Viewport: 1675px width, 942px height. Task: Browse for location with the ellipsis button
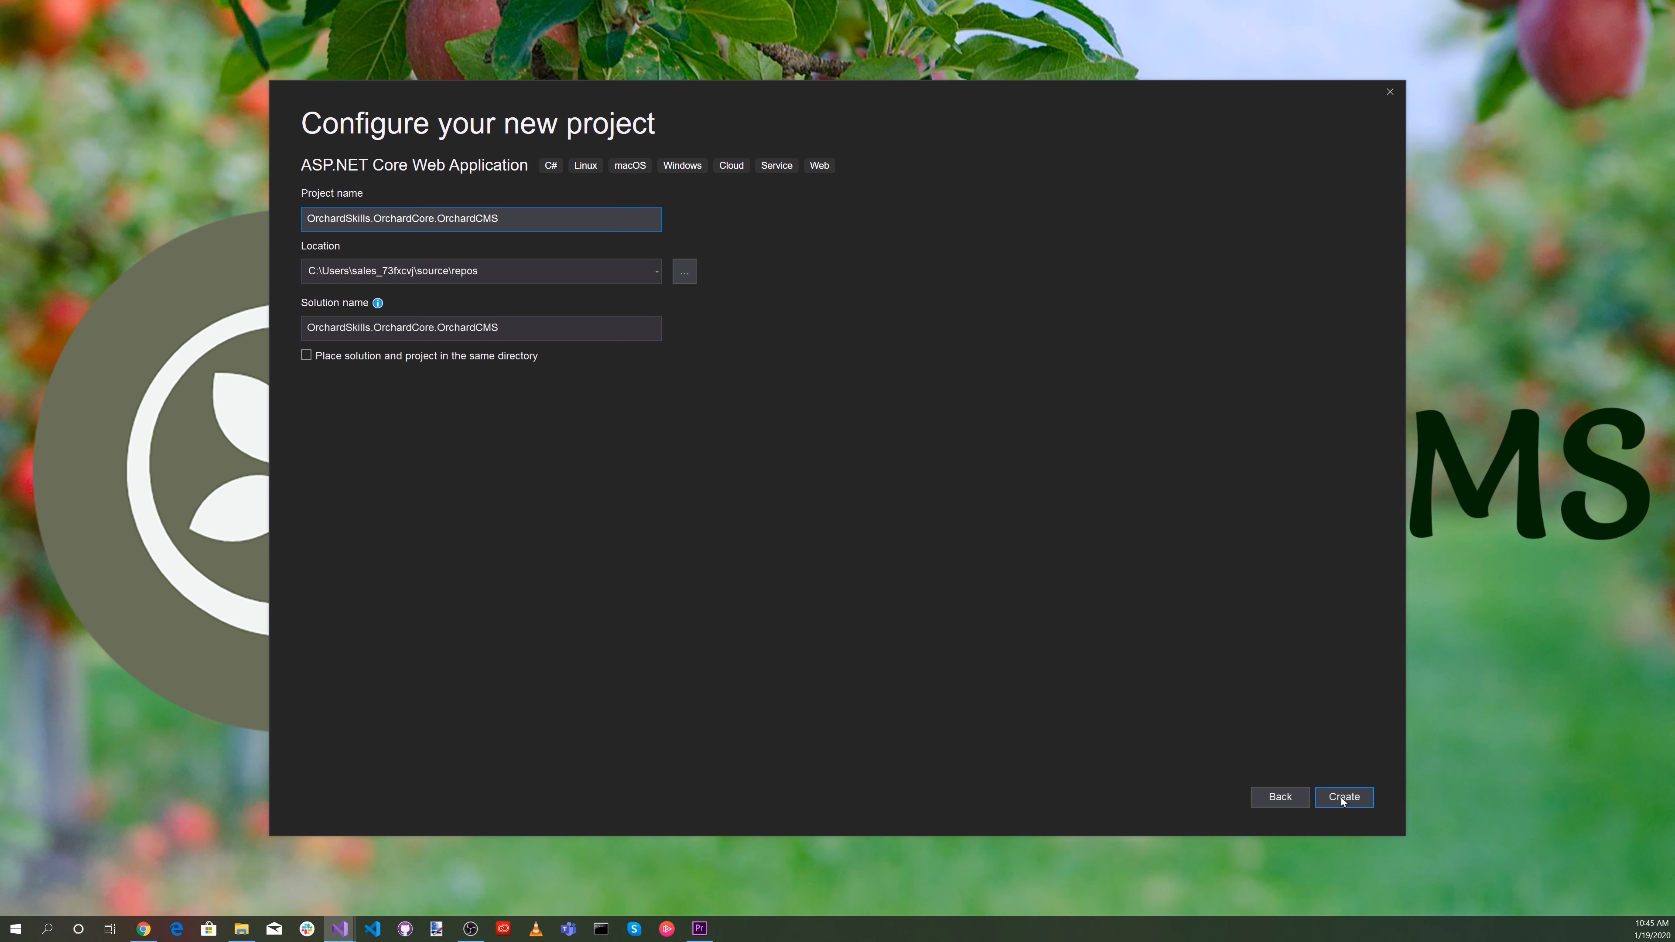pos(684,272)
